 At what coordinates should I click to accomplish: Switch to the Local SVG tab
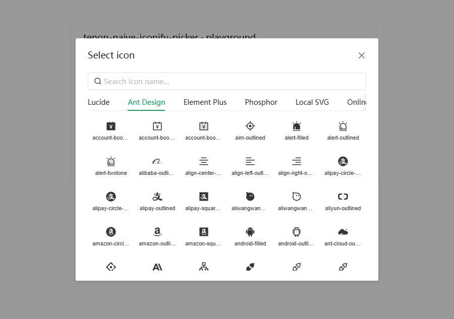click(312, 102)
